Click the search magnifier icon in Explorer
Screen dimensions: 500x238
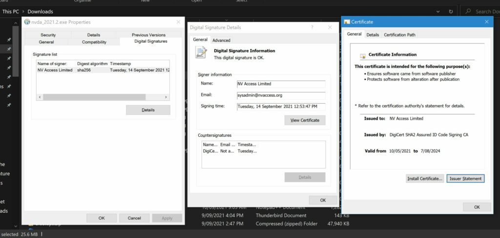point(468,11)
